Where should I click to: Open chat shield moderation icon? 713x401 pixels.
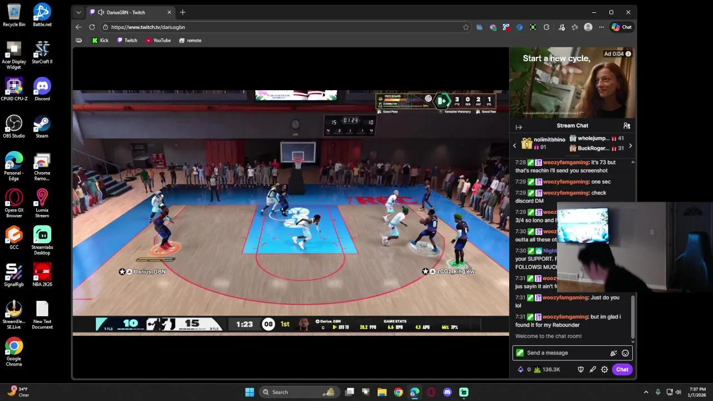click(580, 369)
